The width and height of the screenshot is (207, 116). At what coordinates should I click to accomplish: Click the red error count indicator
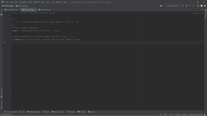192,13
